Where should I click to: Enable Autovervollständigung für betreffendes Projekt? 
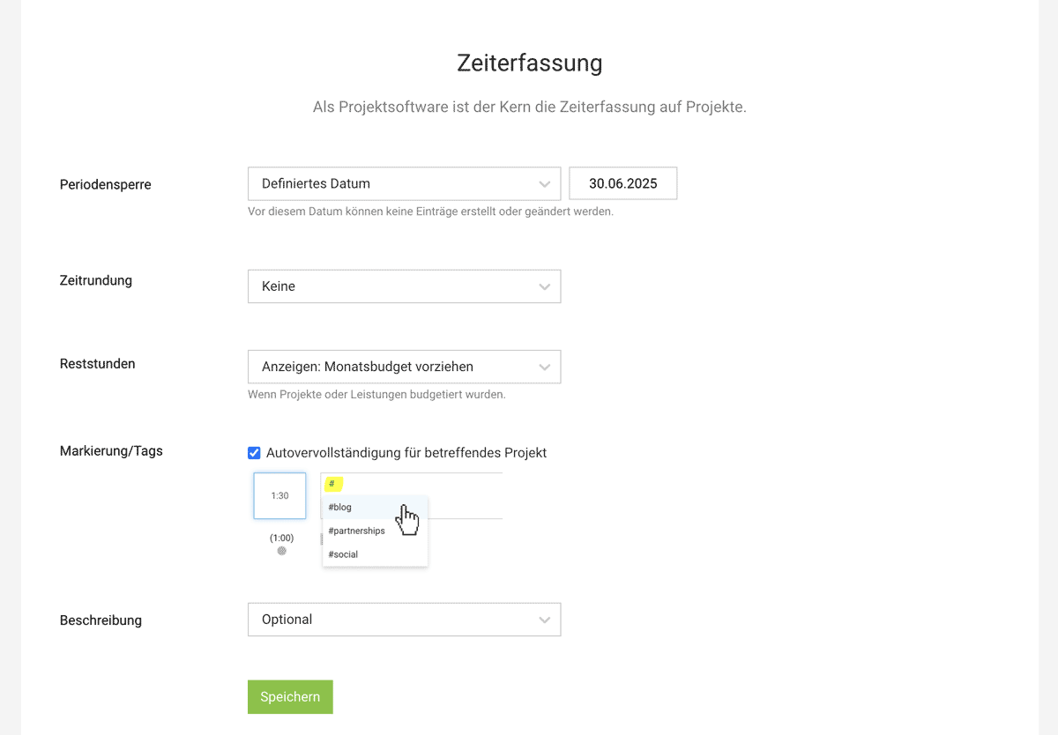pos(254,452)
